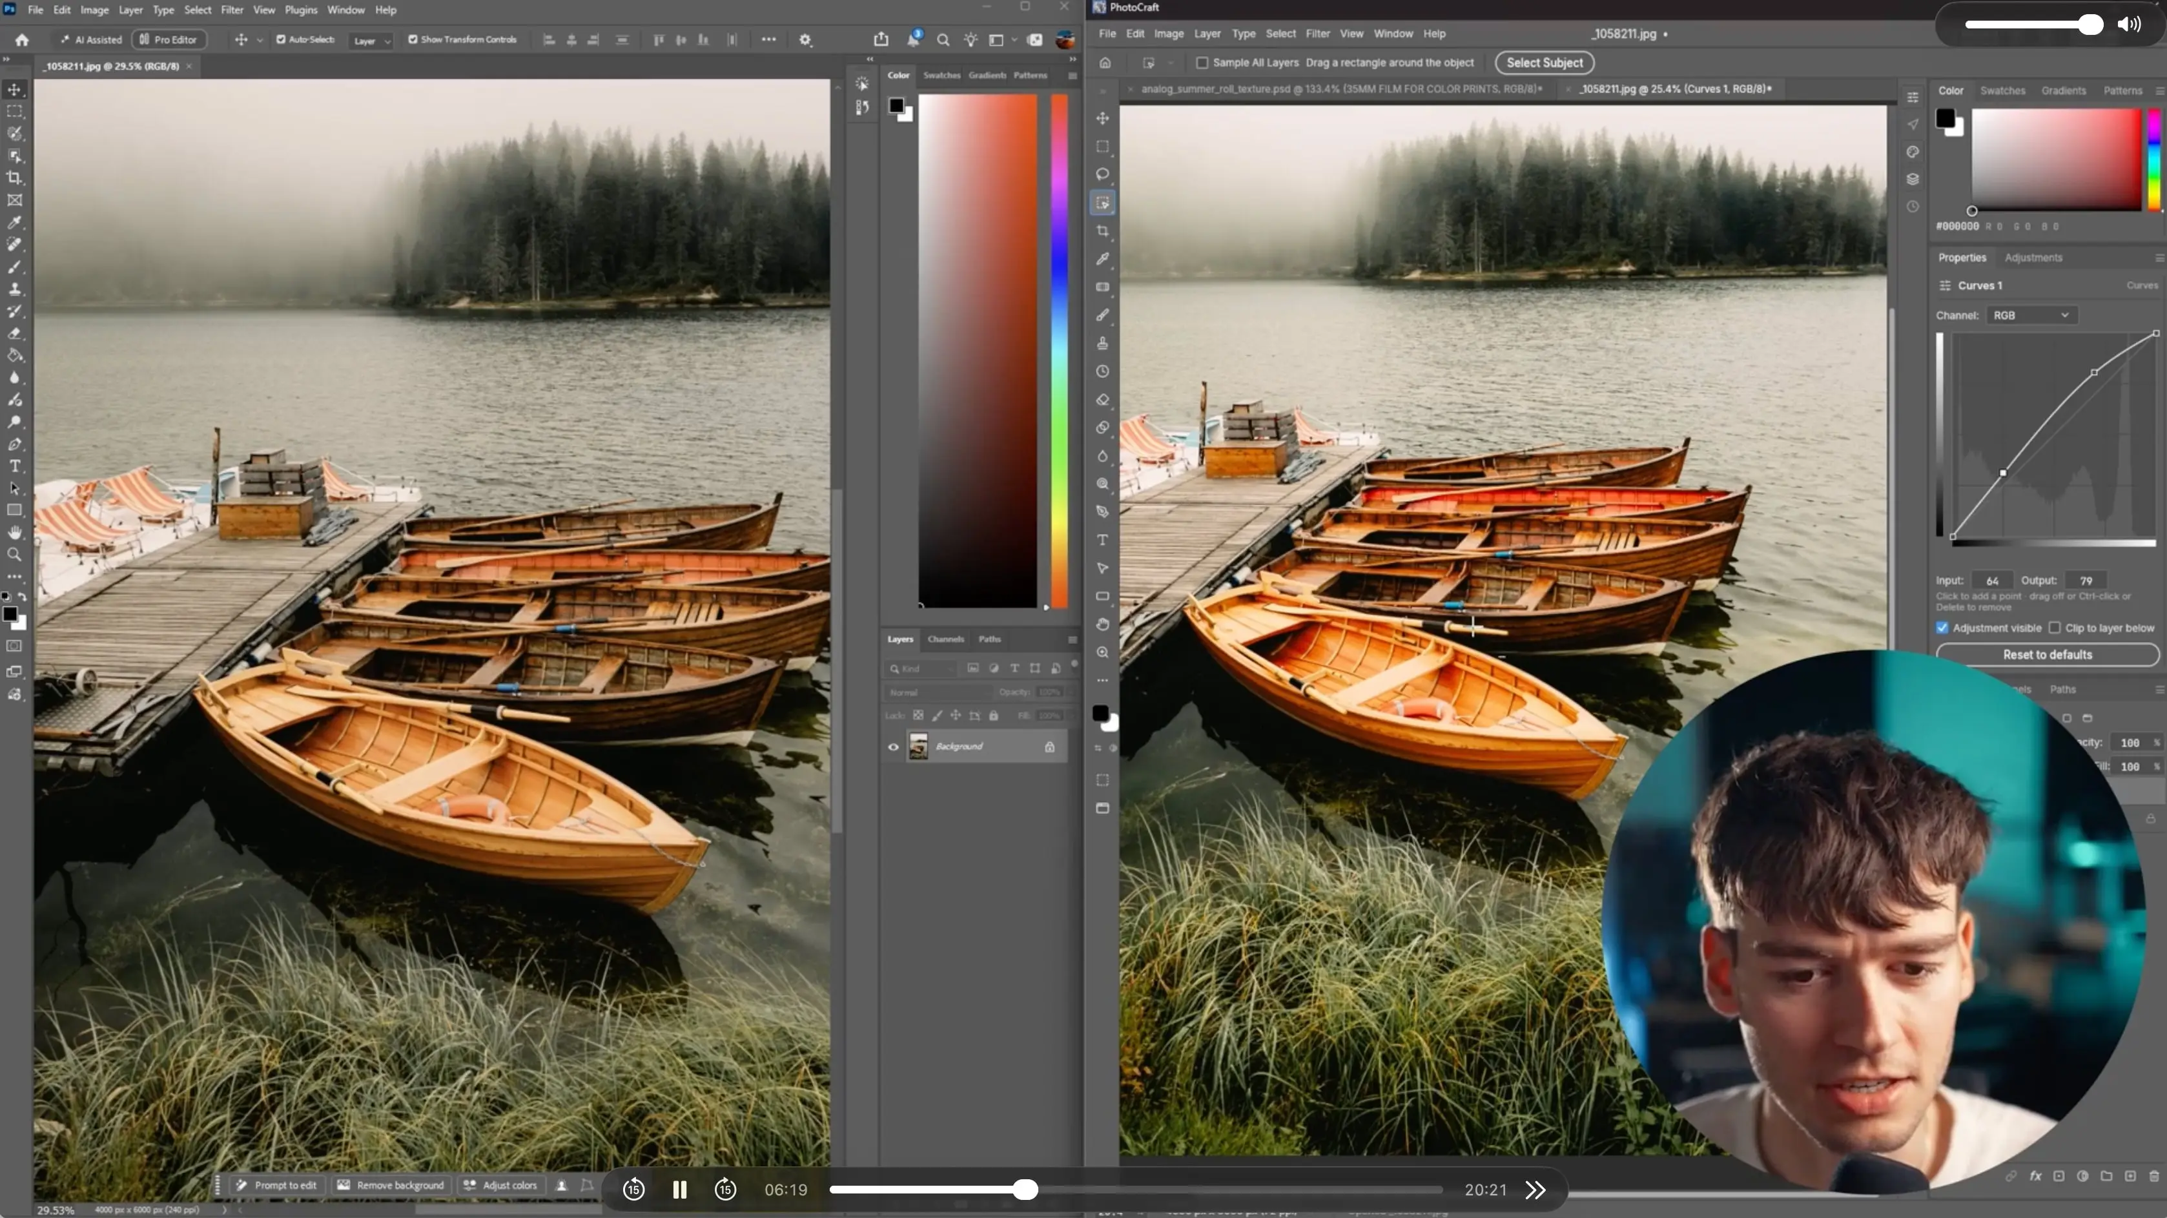Click Reset to defaults button

pyautogui.click(x=2047, y=654)
